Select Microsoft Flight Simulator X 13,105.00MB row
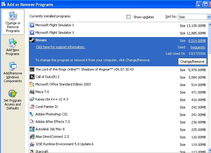Viewport: 211px width, 153px height. [x=118, y=25]
